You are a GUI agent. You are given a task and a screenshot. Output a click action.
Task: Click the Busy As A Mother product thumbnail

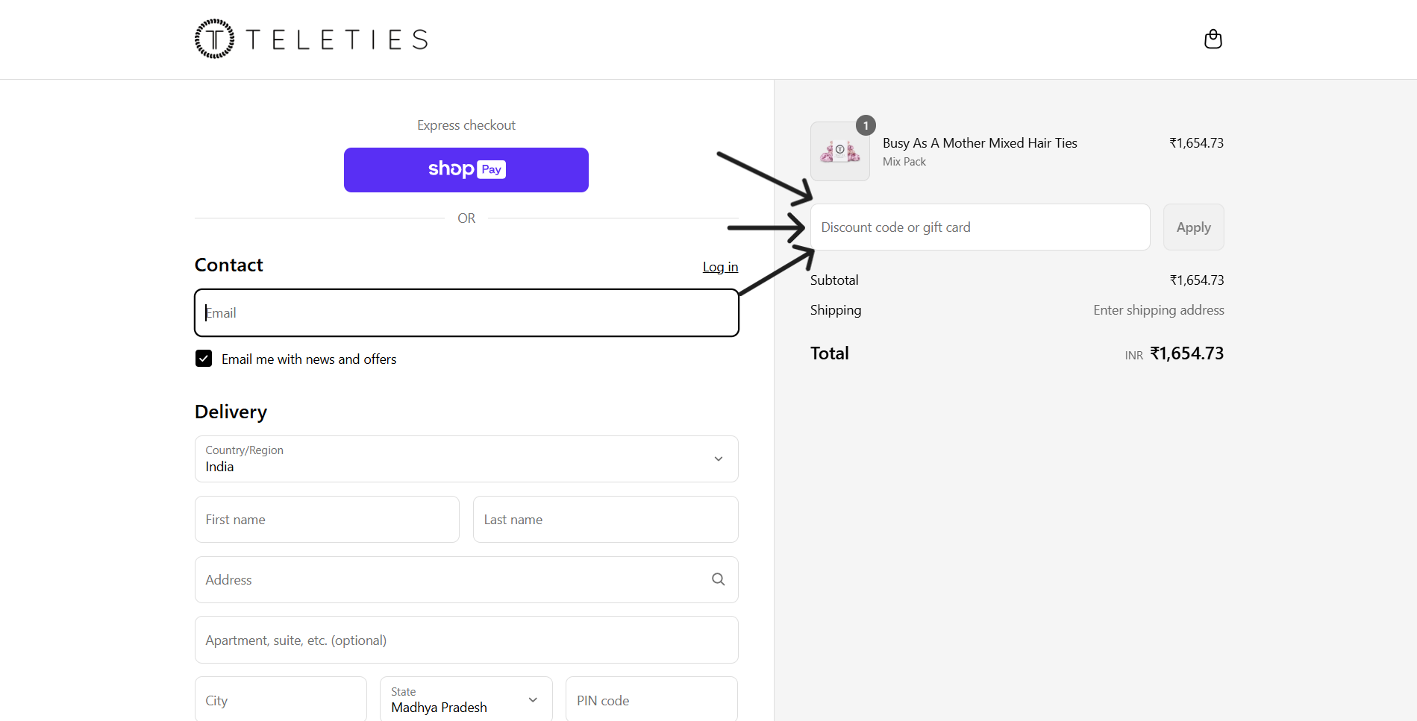(839, 152)
